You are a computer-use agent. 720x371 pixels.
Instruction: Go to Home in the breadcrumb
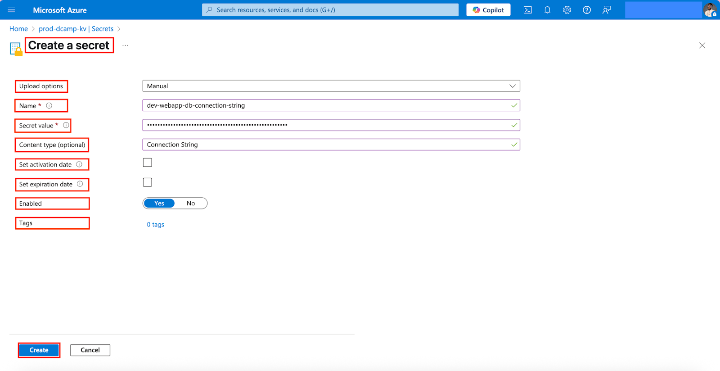[18, 29]
